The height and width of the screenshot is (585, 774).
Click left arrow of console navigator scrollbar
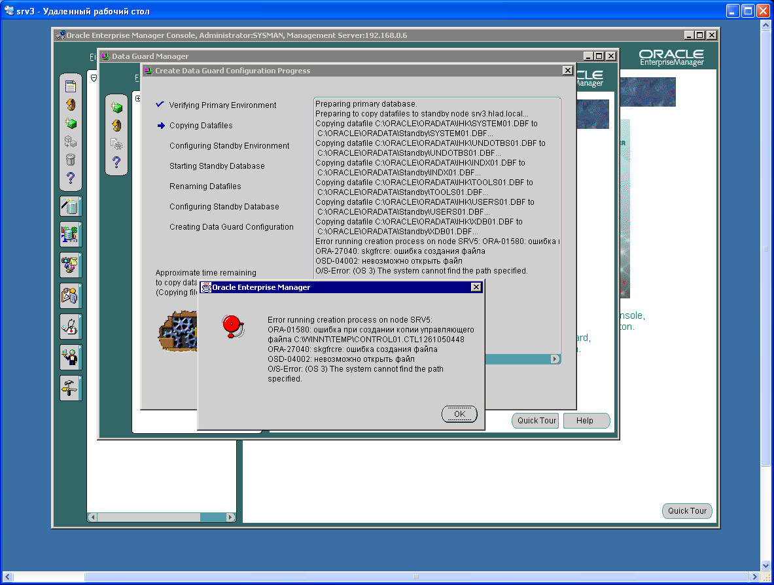tap(92, 518)
